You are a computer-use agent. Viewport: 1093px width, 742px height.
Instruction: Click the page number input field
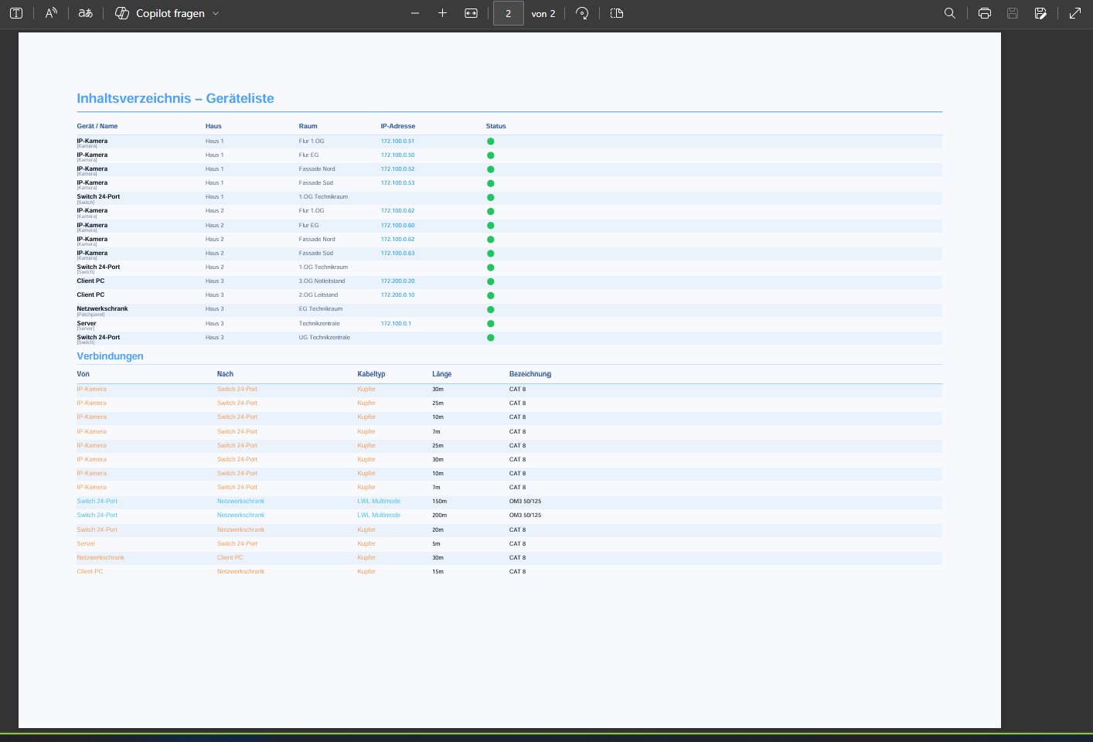click(508, 13)
